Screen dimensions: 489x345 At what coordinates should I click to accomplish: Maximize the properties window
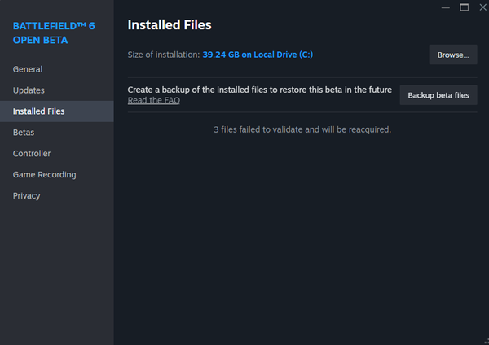pos(464,7)
